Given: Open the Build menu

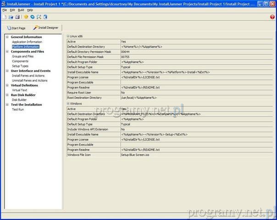Looking at the screenshot, I should click(21, 10).
